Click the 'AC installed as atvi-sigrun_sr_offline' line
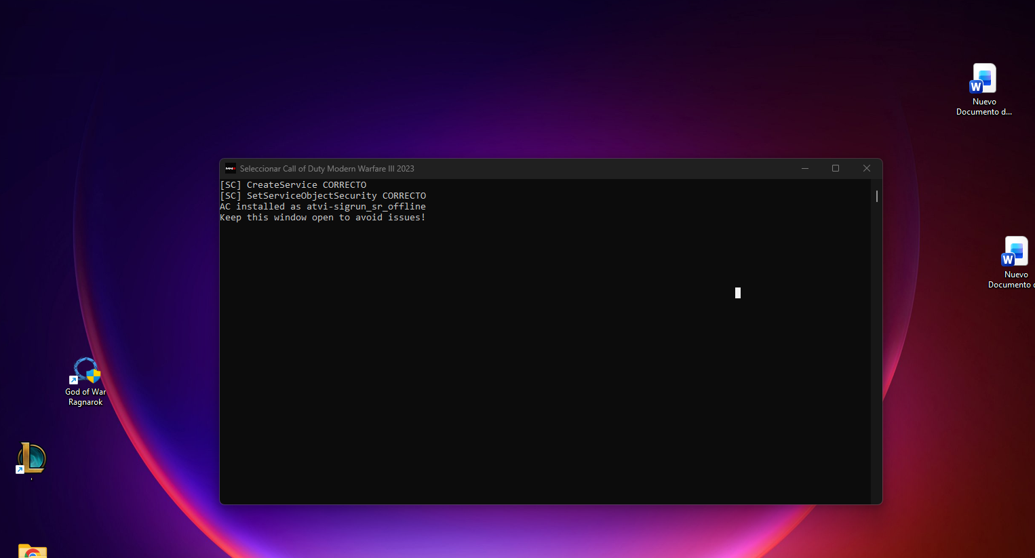1035x558 pixels. (323, 207)
